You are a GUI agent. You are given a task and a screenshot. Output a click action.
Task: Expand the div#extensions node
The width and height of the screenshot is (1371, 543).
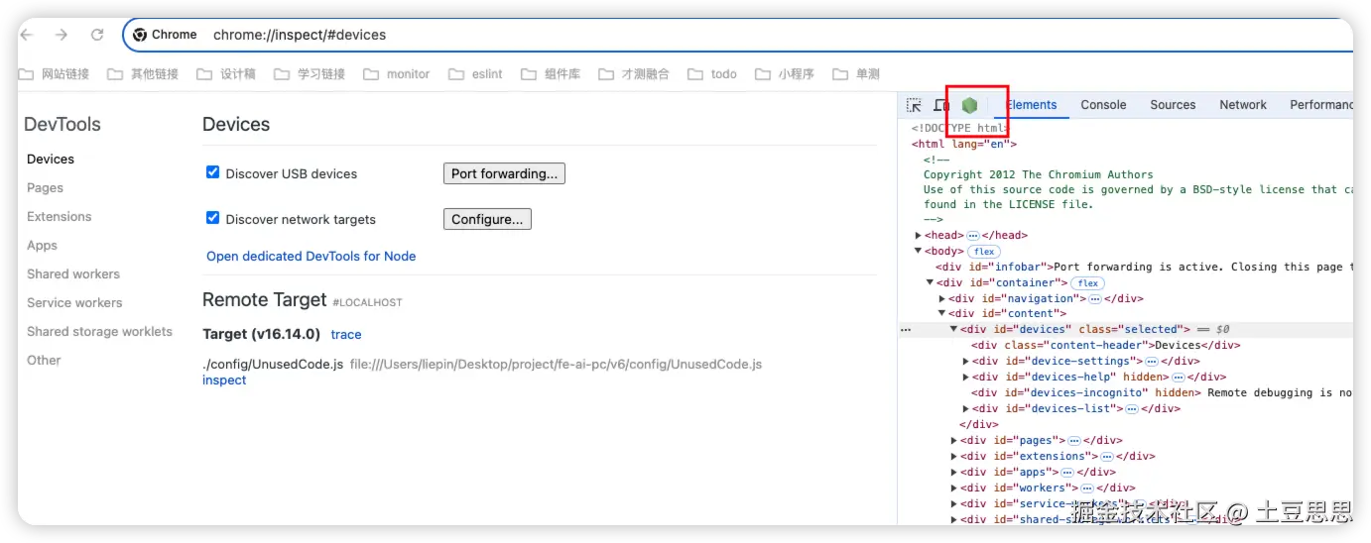[954, 457]
